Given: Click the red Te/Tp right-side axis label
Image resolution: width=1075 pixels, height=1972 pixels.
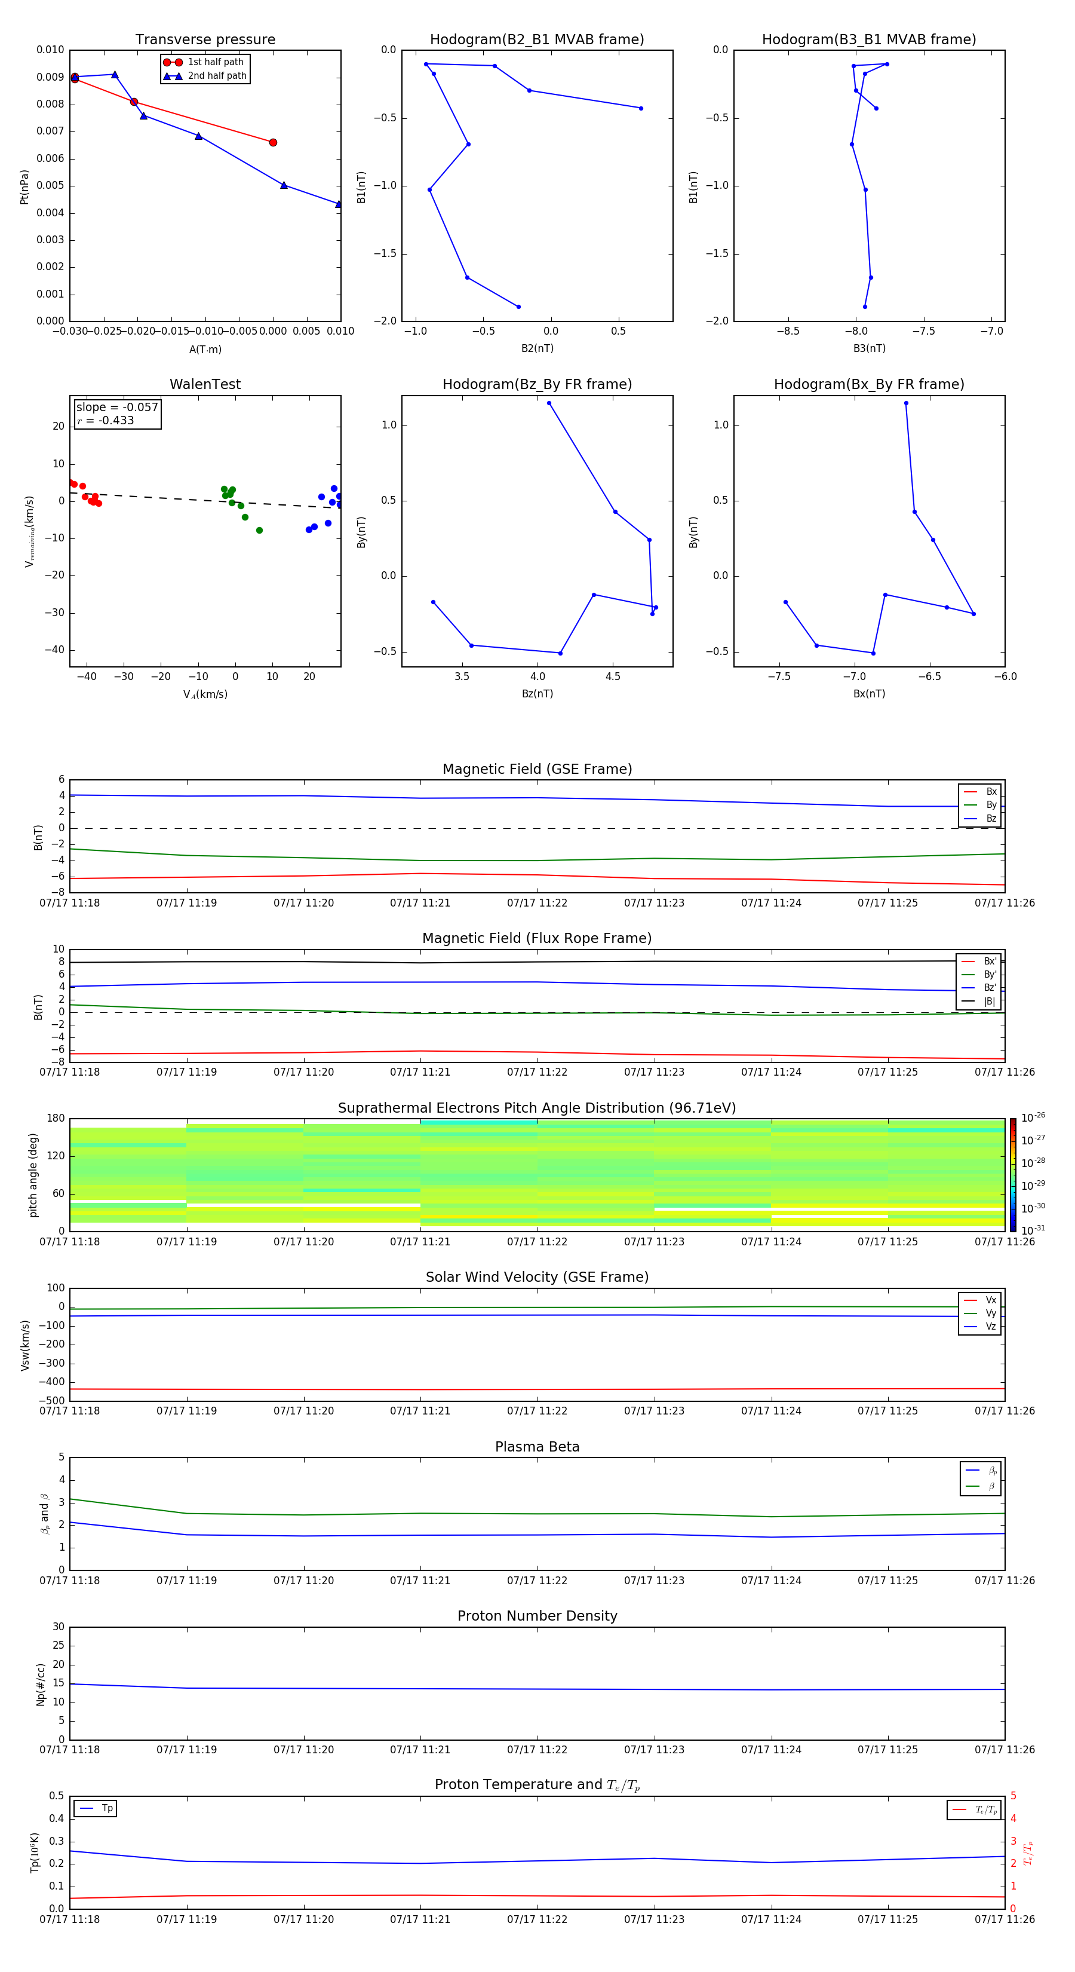Looking at the screenshot, I should 1028,1852.
